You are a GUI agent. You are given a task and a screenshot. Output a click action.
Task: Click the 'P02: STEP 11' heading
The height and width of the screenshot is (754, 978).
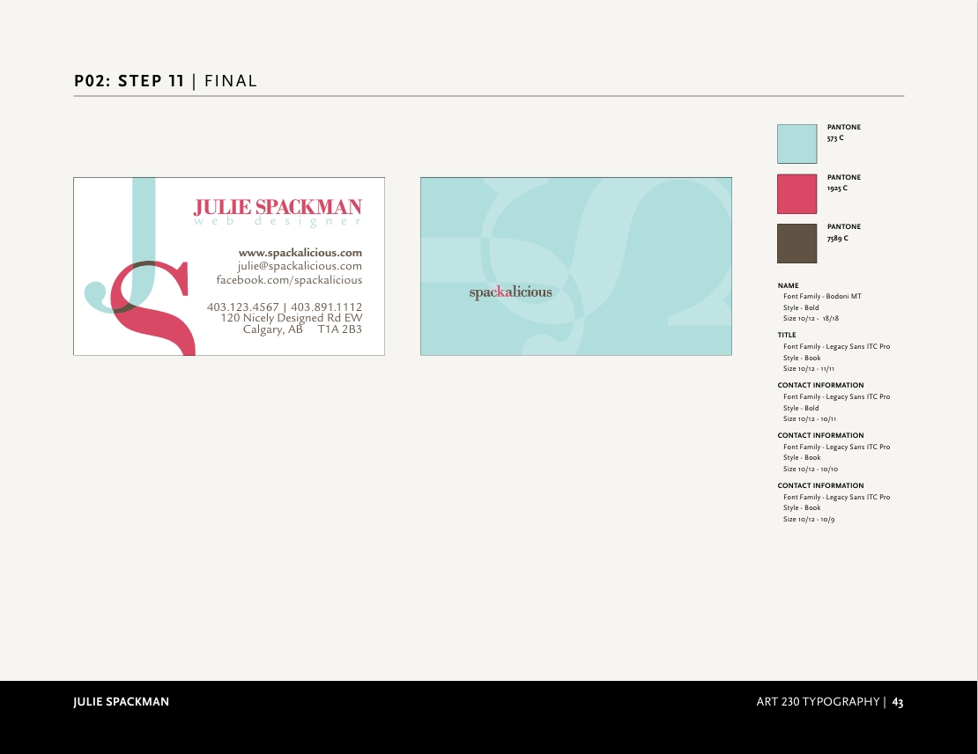(x=130, y=81)
